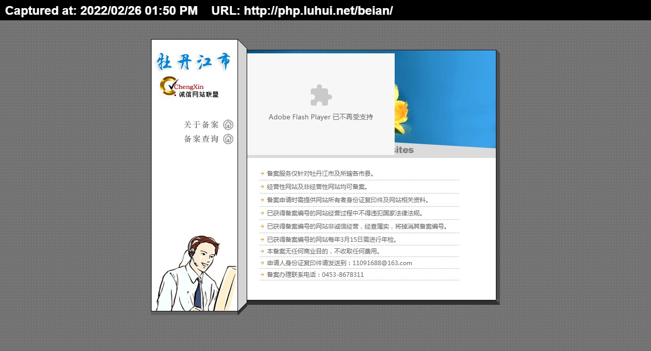Click the line about 不得违犯国家法律法规
The image size is (651, 351).
345,213
